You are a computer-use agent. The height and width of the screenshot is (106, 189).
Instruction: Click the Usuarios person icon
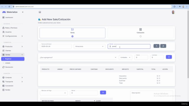point(3,32)
